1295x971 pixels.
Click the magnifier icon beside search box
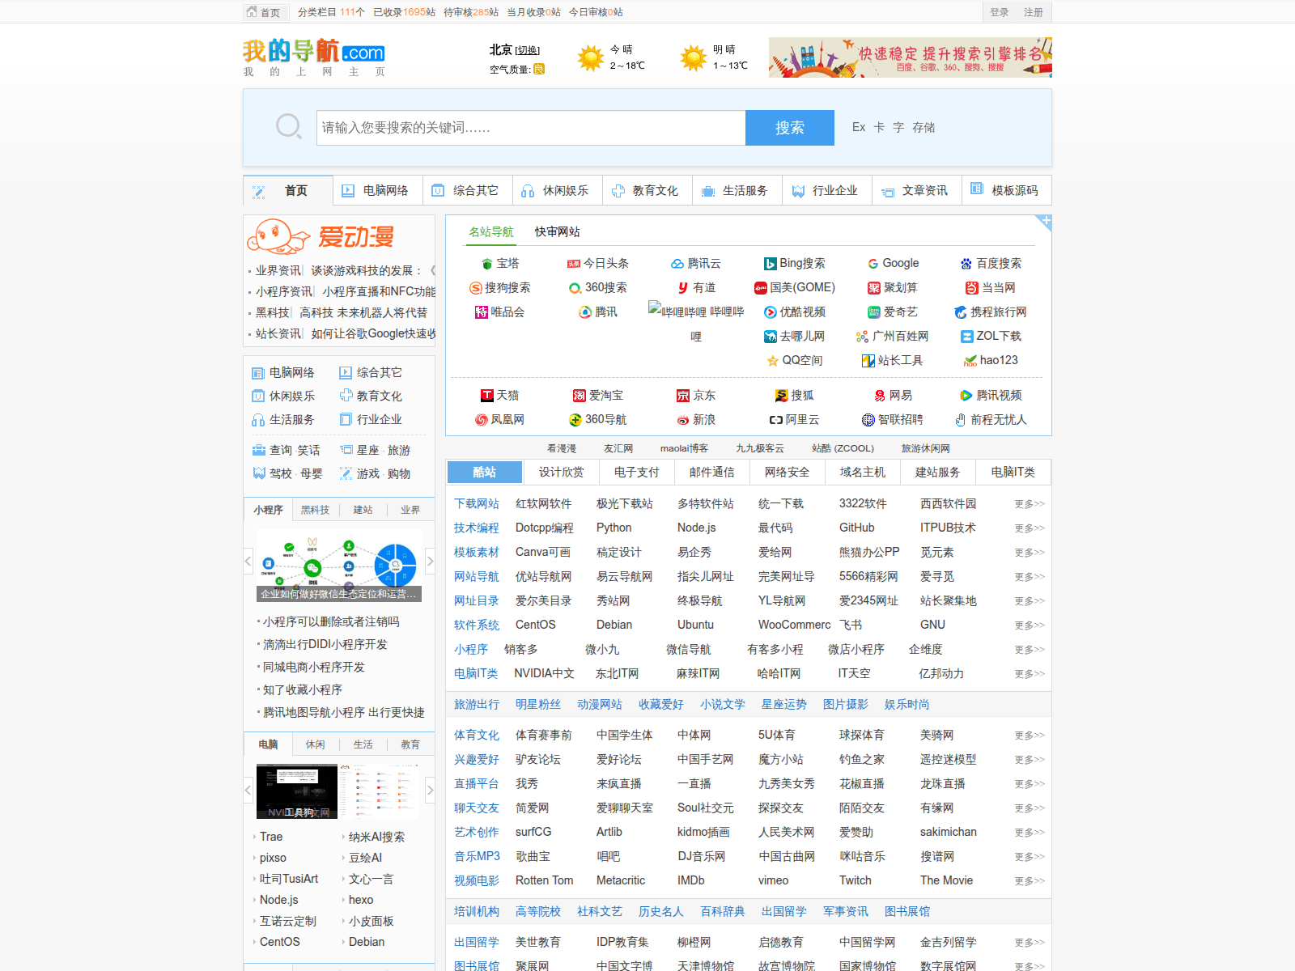(288, 127)
